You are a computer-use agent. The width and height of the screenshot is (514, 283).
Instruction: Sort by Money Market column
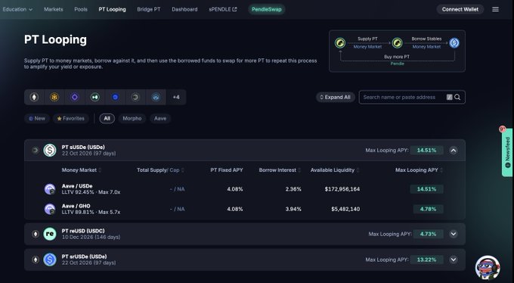82,170
